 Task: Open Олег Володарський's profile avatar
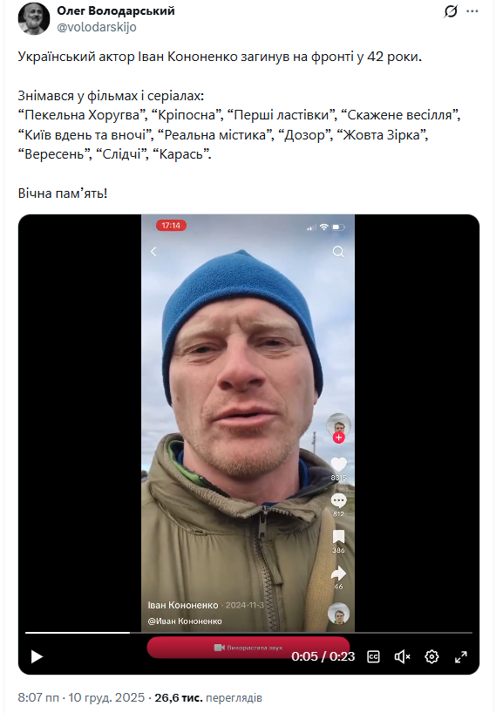click(x=34, y=18)
